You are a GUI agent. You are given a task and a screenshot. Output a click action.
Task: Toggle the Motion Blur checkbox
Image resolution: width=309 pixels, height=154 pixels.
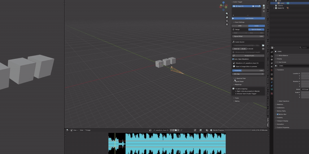point(278,114)
